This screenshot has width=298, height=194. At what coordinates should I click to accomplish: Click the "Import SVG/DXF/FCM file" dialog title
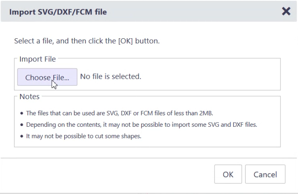click(58, 12)
